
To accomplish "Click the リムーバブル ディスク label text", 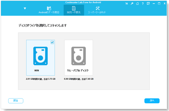I will [x=78, y=70].
